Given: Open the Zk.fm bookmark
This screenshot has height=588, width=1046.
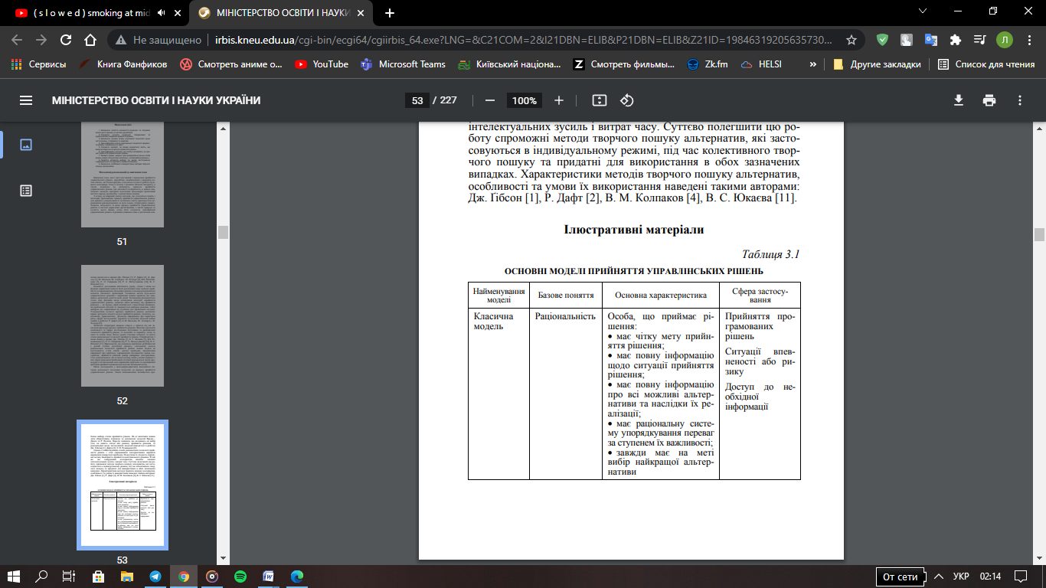Looking at the screenshot, I should (708, 64).
